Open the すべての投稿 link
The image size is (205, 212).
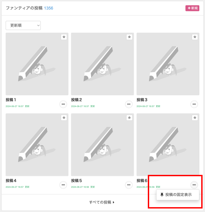[102, 202]
